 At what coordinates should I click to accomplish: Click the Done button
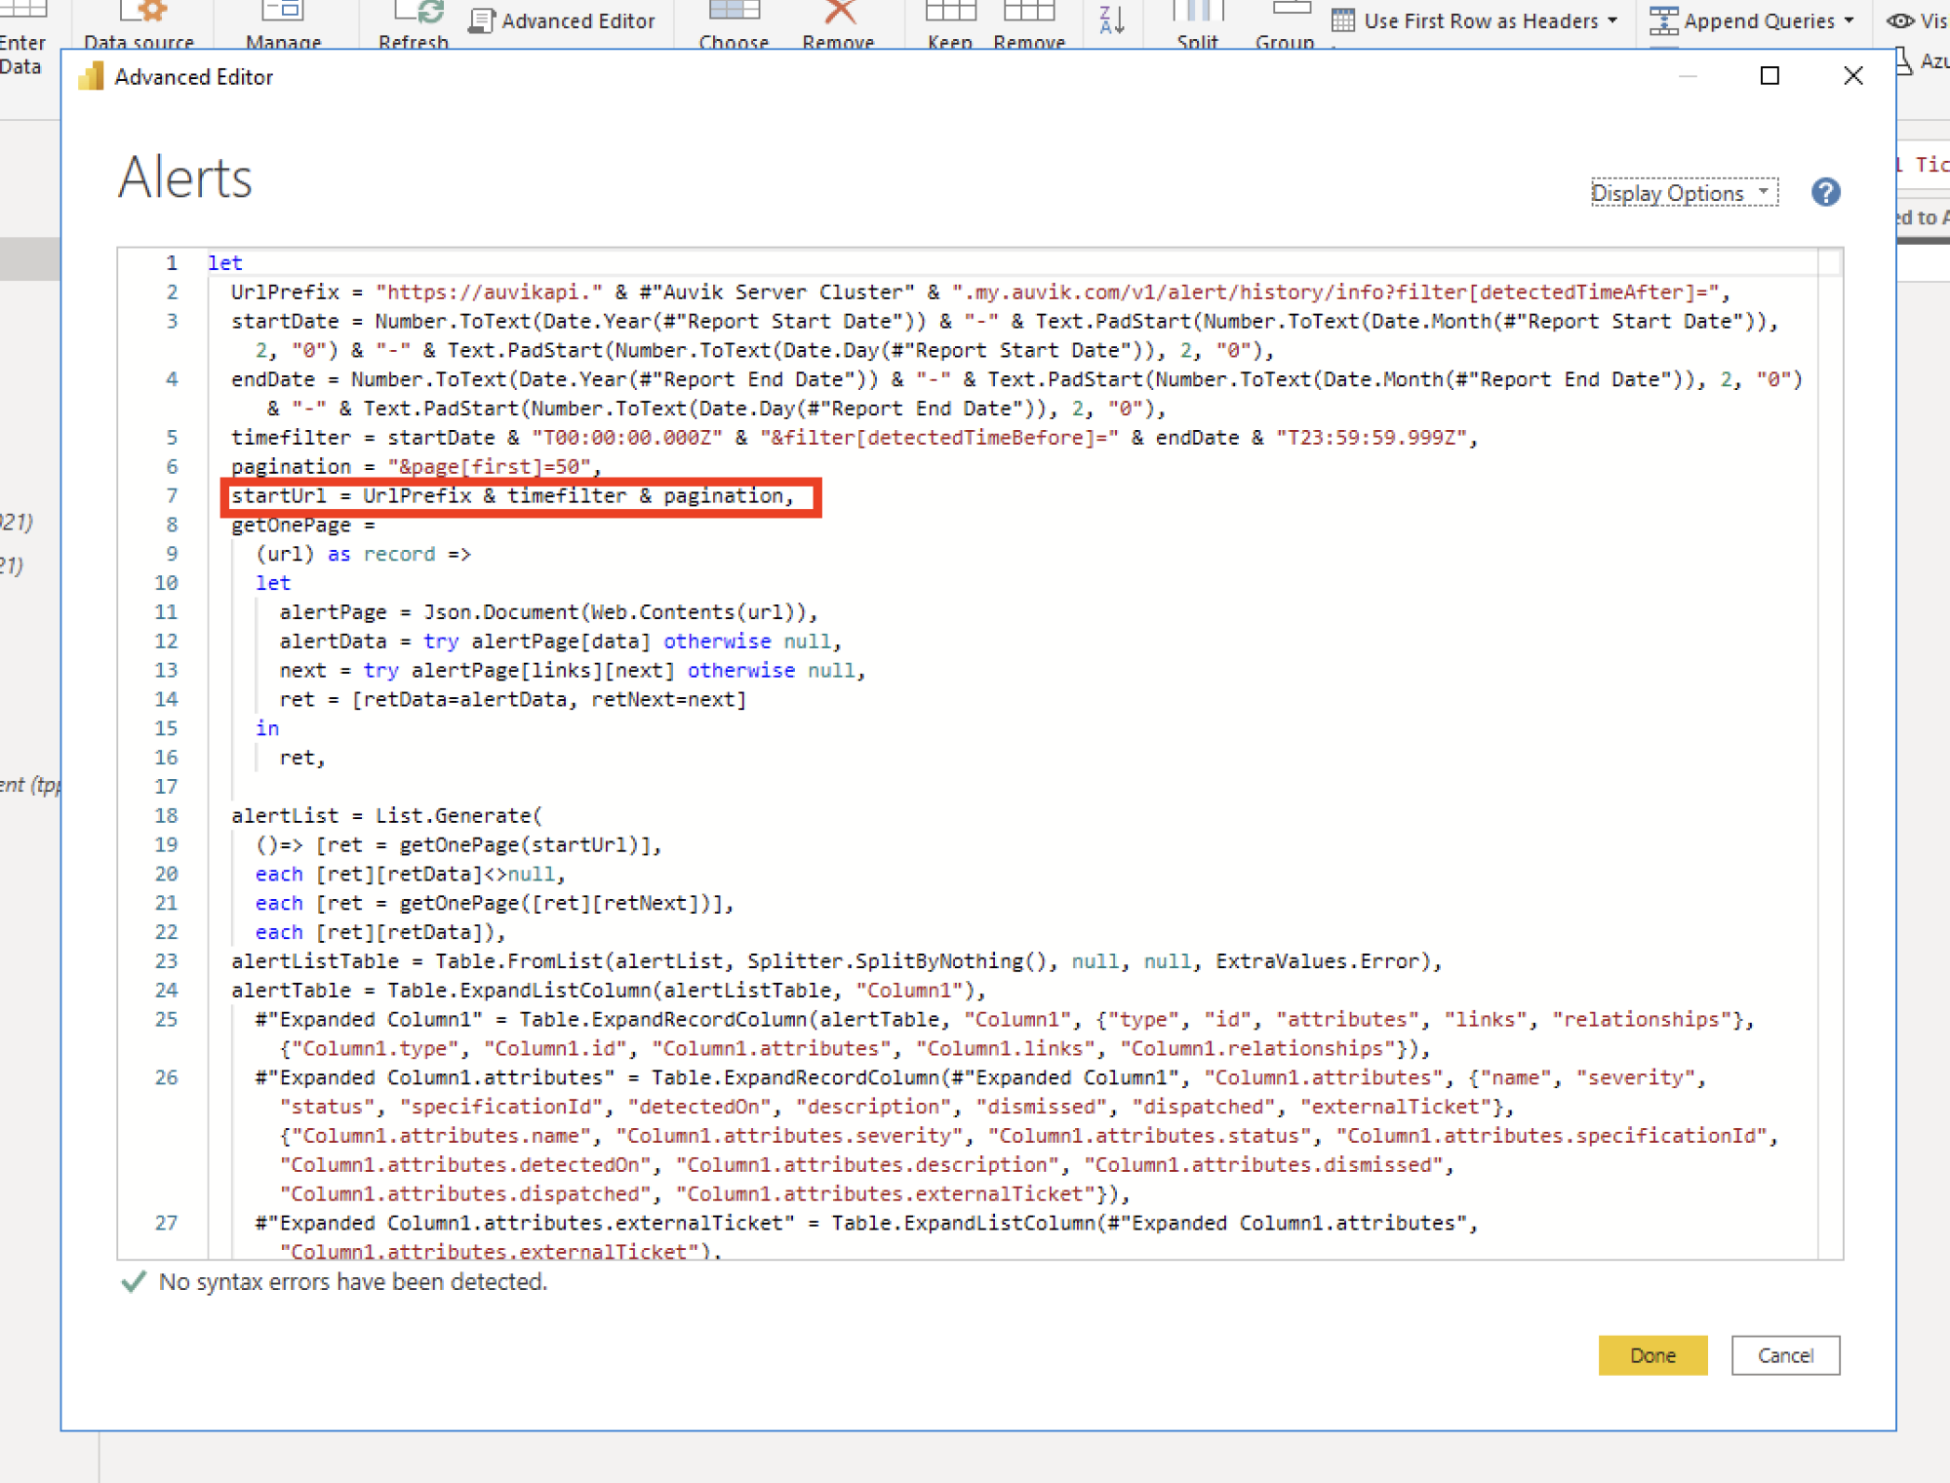(x=1652, y=1354)
